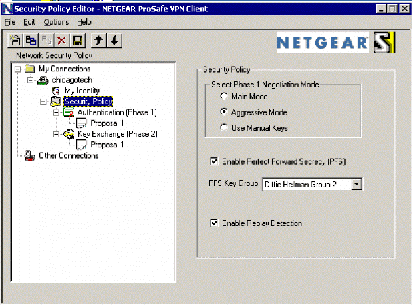The height and width of the screenshot is (306, 413).
Task: Open the Edit menu
Action: [29, 22]
